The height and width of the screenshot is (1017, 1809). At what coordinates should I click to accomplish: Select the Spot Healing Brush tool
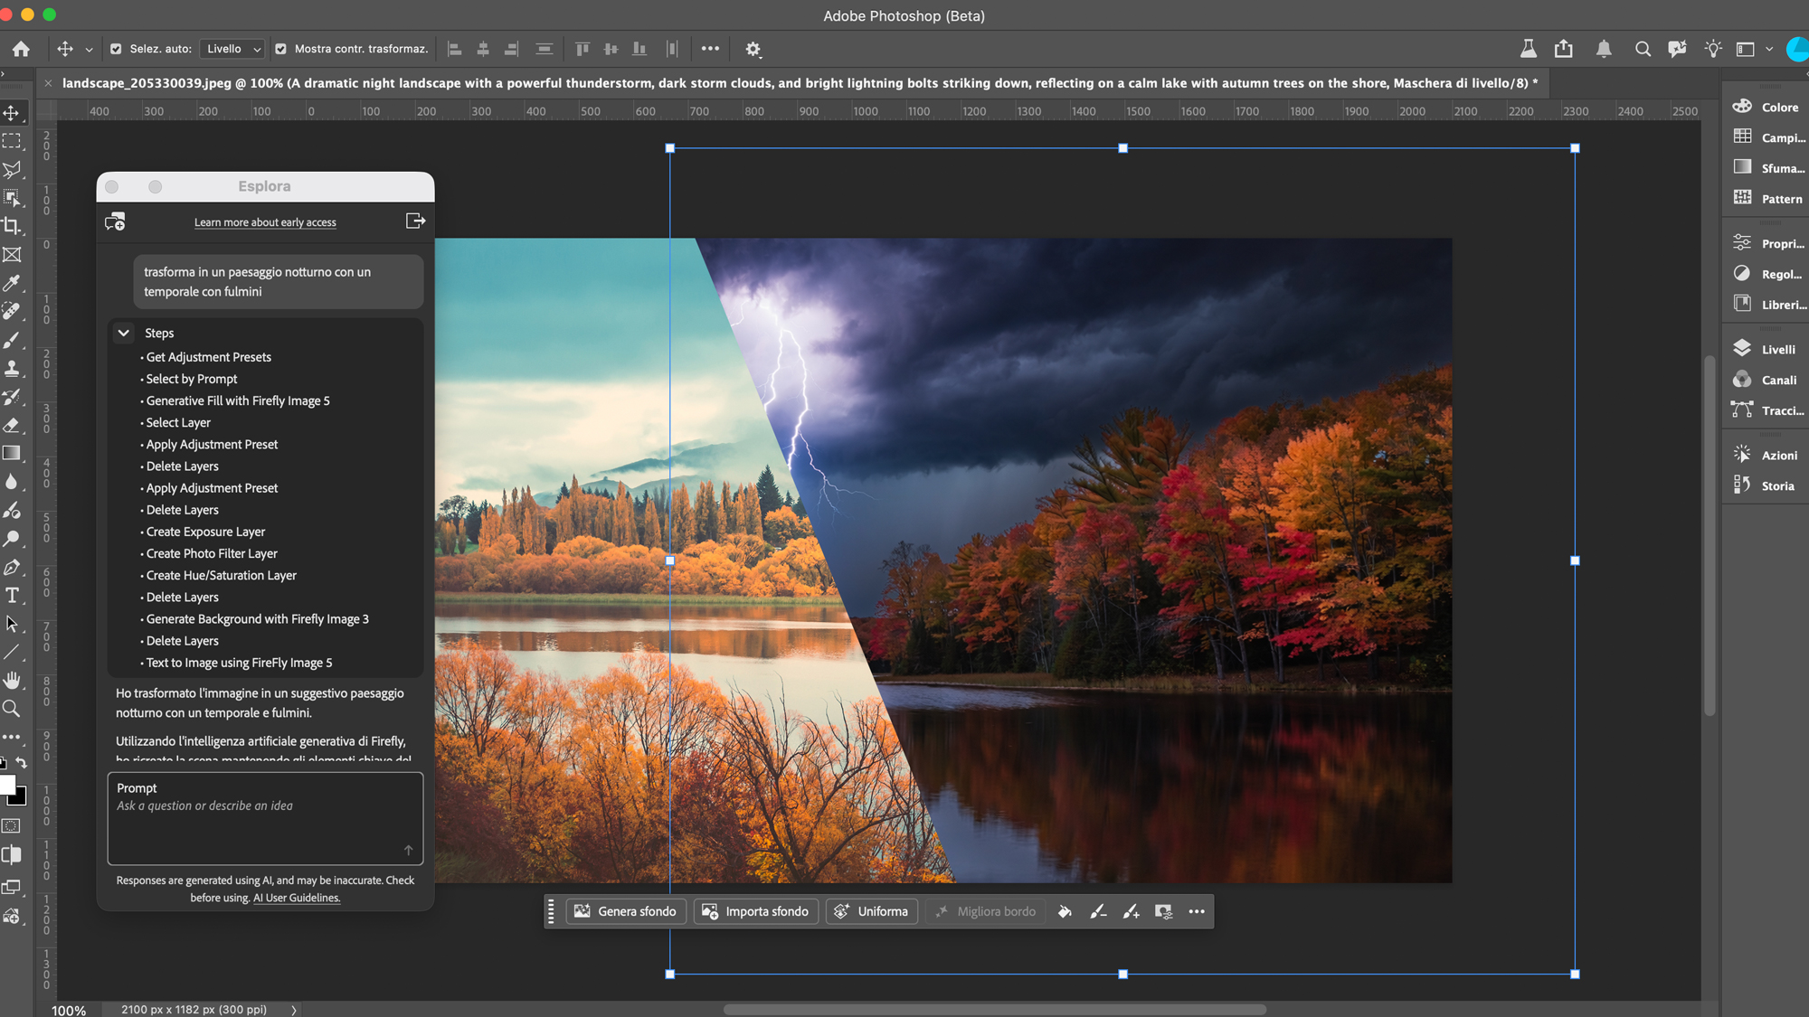(12, 311)
